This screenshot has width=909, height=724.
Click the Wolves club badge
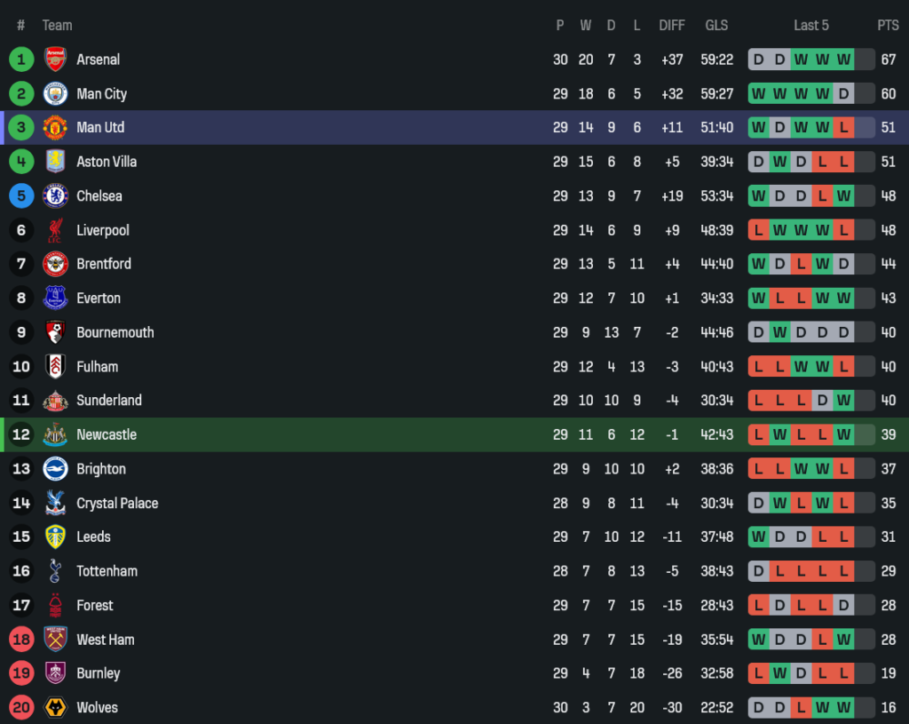coord(55,707)
